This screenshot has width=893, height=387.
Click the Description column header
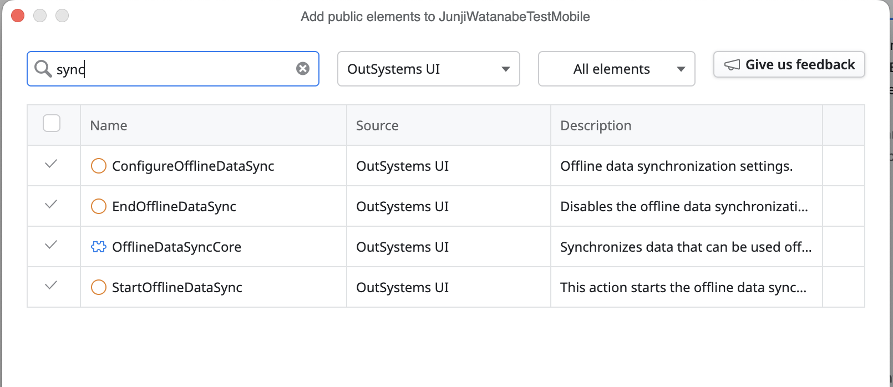[x=596, y=126]
